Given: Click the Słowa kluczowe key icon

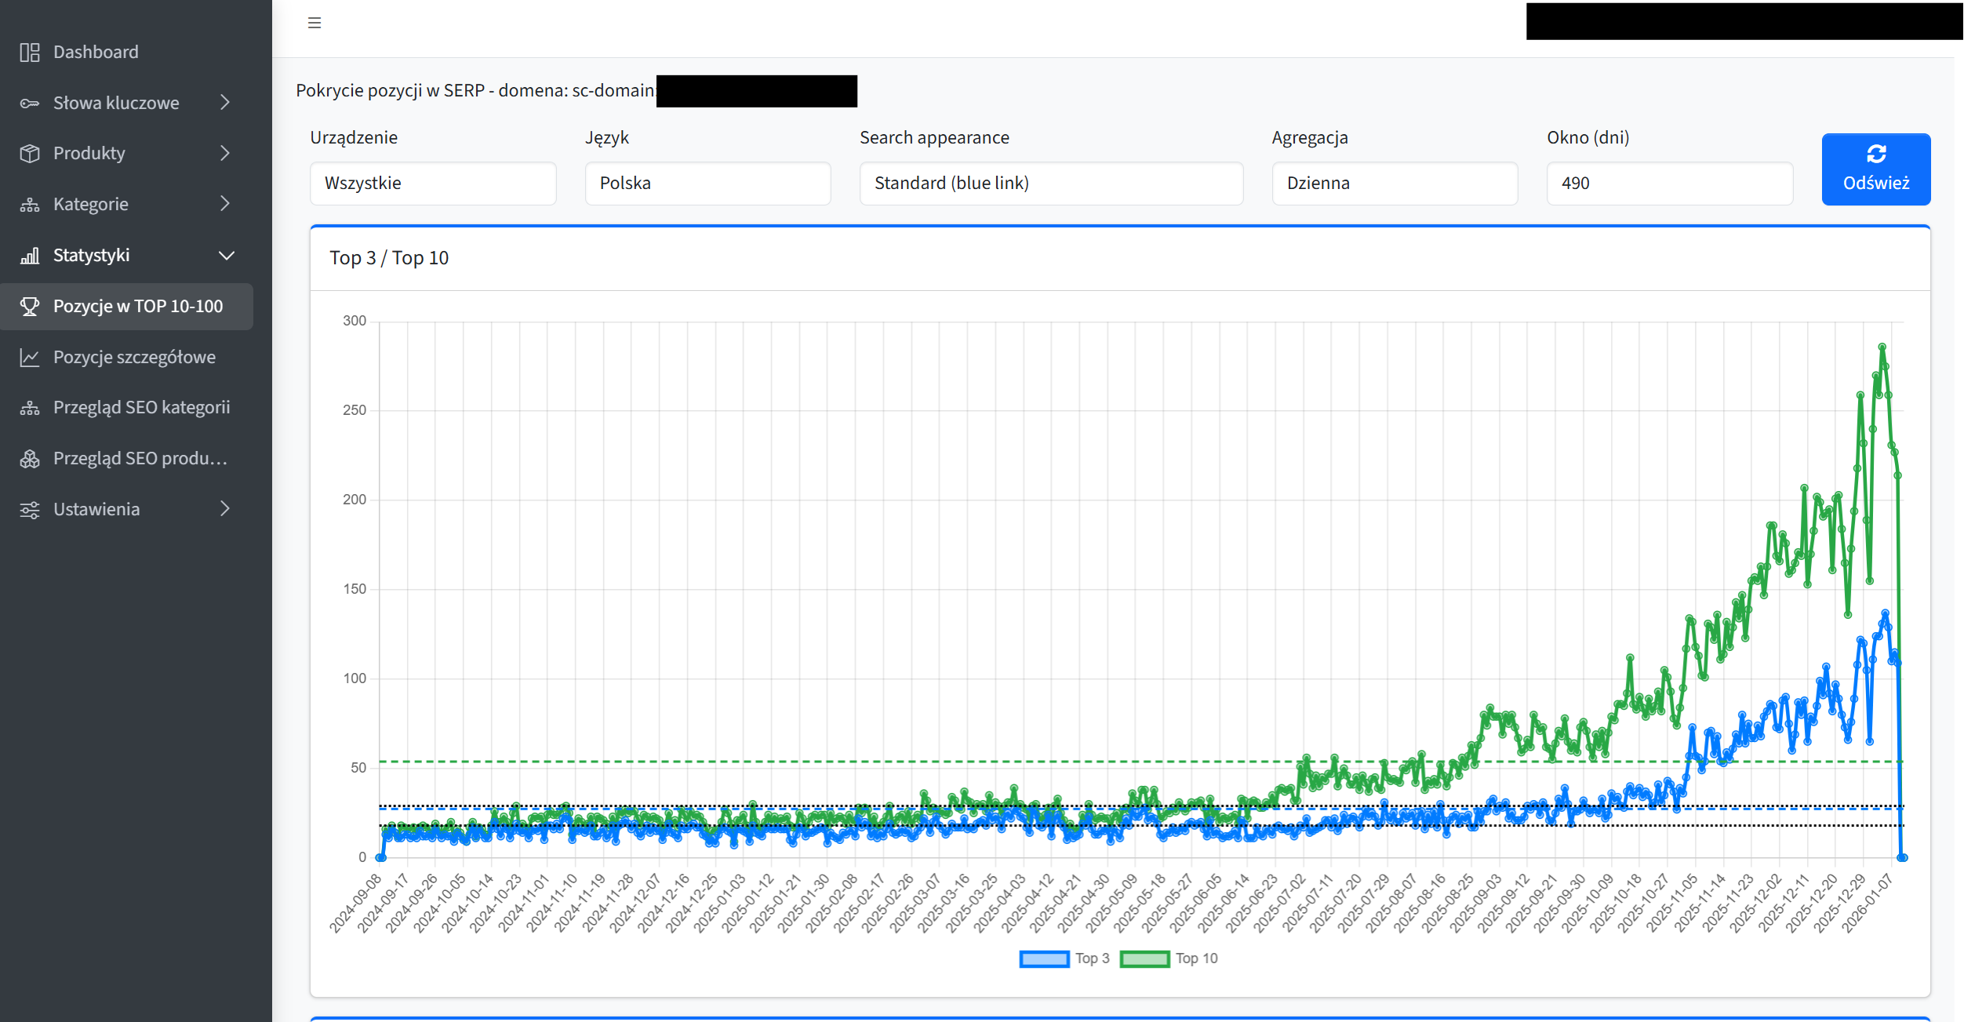Looking at the screenshot, I should [x=30, y=104].
